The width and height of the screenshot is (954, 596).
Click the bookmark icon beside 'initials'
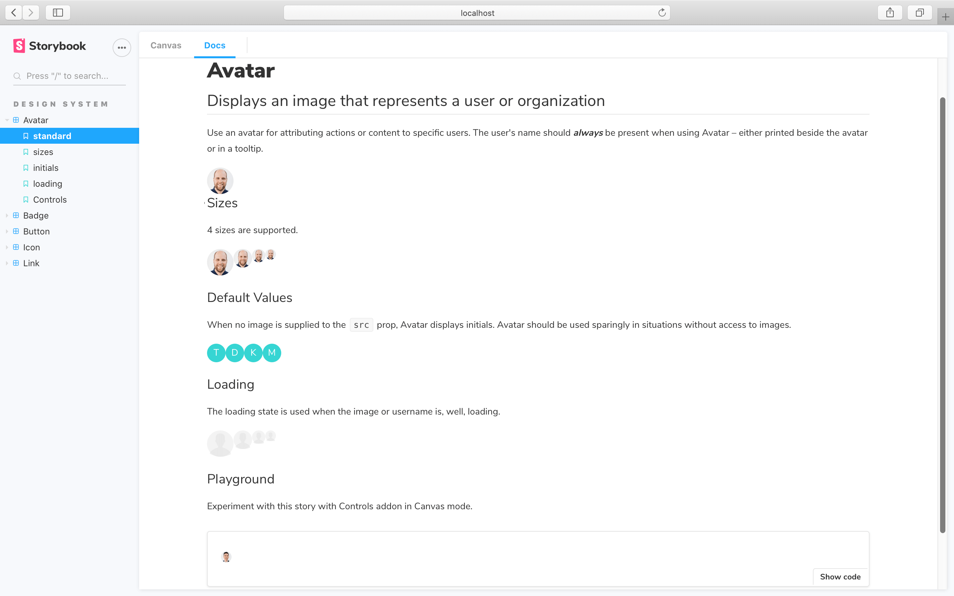[26, 168]
